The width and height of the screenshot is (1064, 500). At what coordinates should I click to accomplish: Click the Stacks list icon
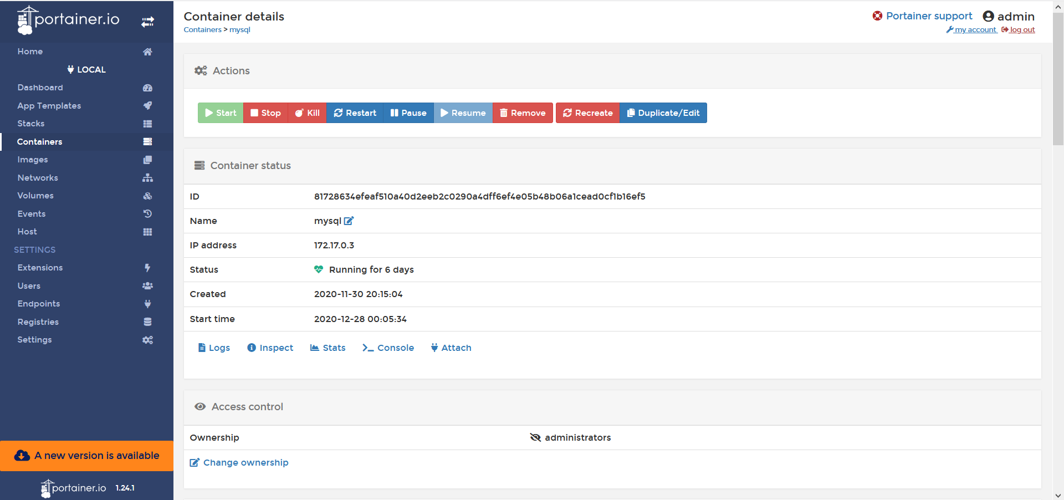(x=147, y=124)
